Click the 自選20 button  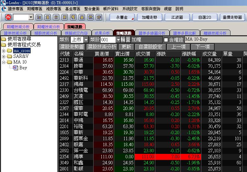205,17
